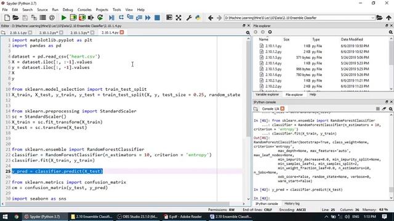Select the IPython console bottom tab
Screen dimensions: 394x221
267,204
